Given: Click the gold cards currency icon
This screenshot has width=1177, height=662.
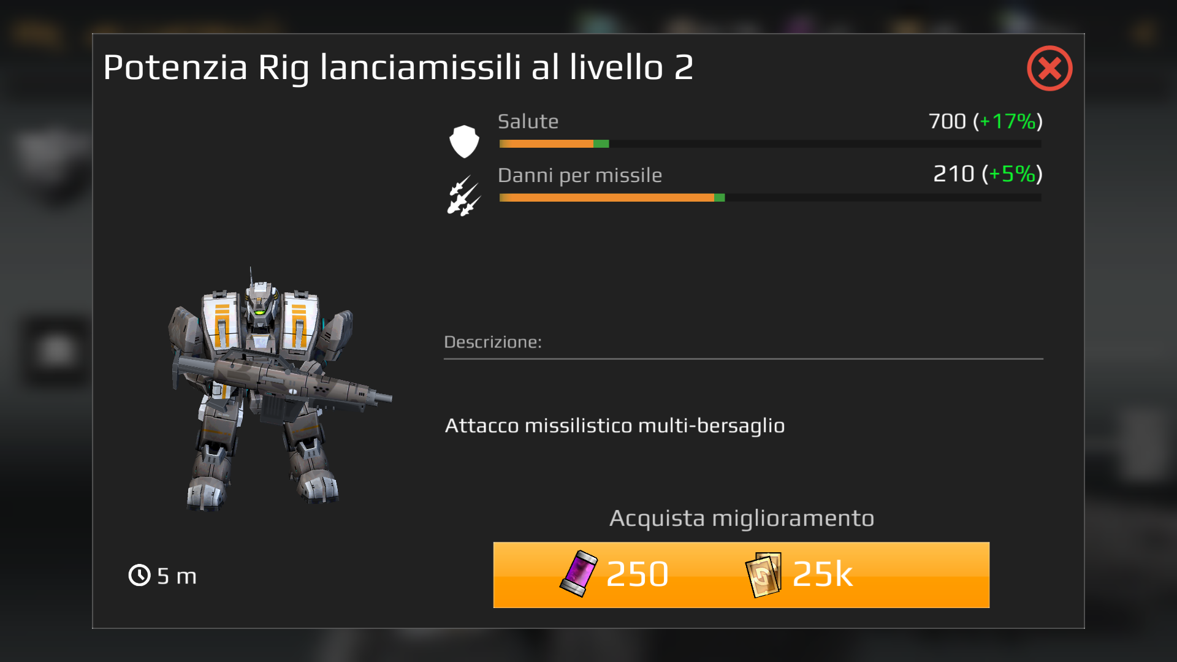Looking at the screenshot, I should pos(764,575).
